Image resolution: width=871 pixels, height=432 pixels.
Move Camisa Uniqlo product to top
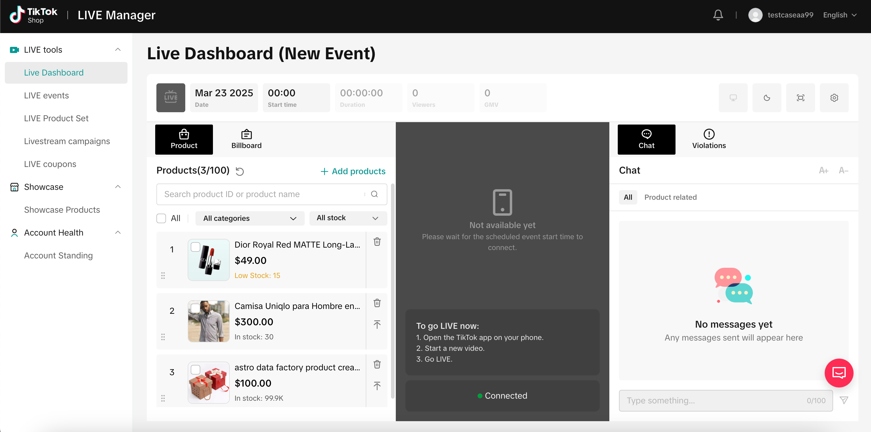click(x=377, y=324)
